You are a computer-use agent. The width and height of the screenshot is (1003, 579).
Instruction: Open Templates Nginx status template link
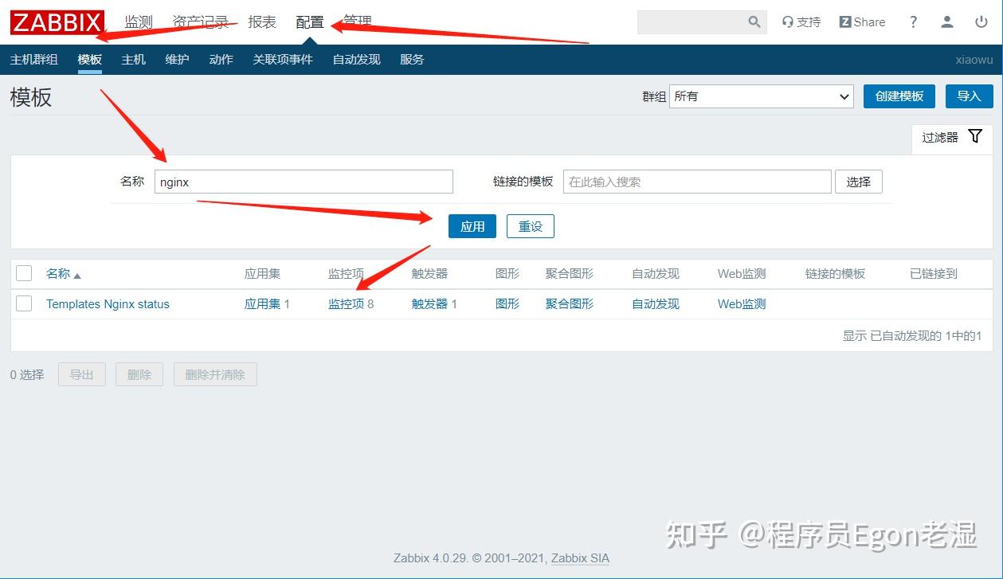pos(108,304)
